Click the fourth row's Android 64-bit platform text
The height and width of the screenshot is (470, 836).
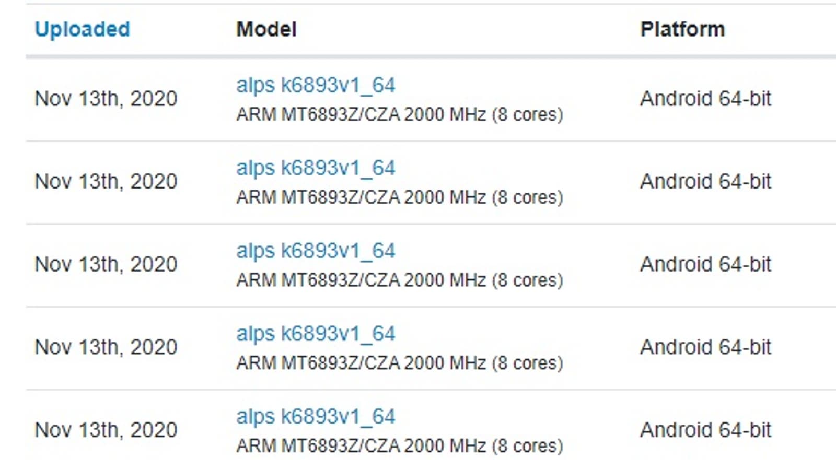(x=705, y=347)
